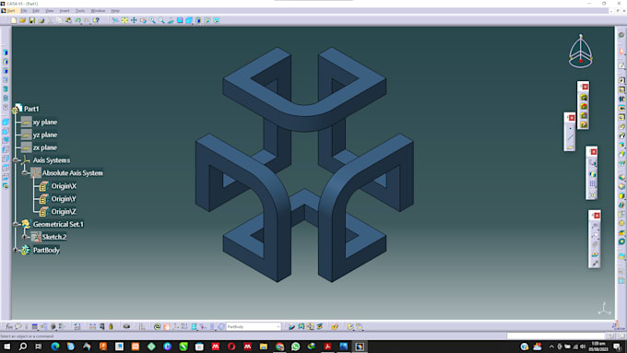Open the Help menu

[115, 11]
